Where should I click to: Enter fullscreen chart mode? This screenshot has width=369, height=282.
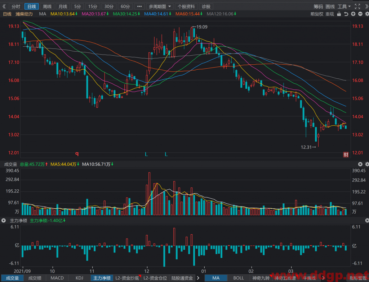click(x=357, y=6)
